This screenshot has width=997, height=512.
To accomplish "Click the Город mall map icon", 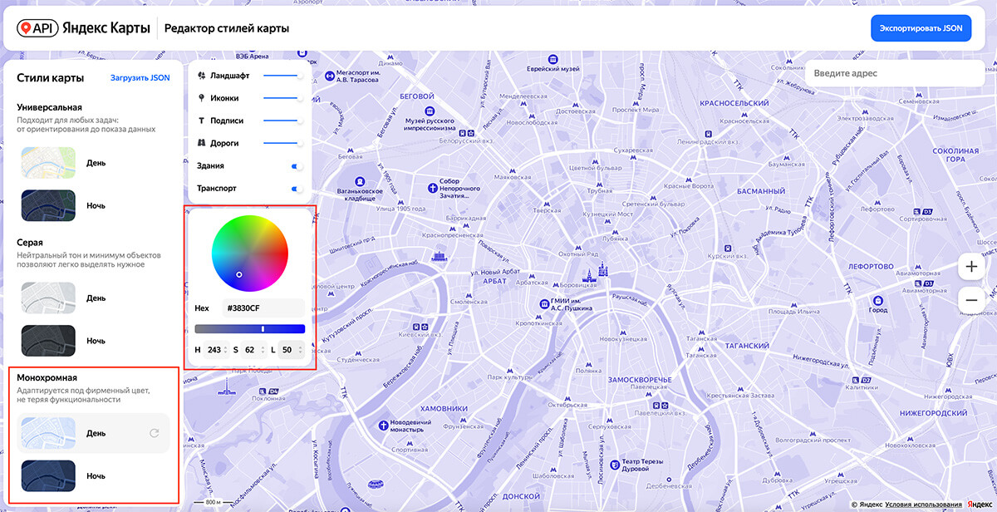I will pyautogui.click(x=878, y=300).
